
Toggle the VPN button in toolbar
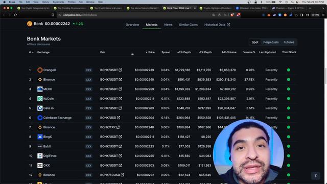pyautogui.click(x=316, y=15)
